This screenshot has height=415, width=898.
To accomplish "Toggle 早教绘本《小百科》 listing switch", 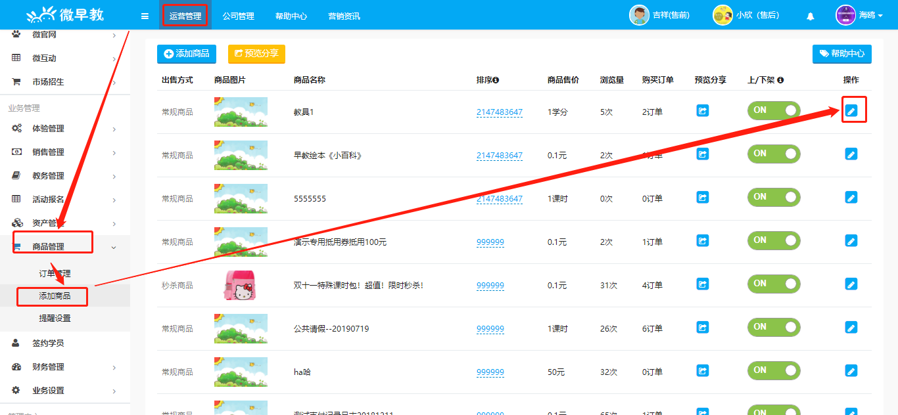I will pyautogui.click(x=774, y=154).
